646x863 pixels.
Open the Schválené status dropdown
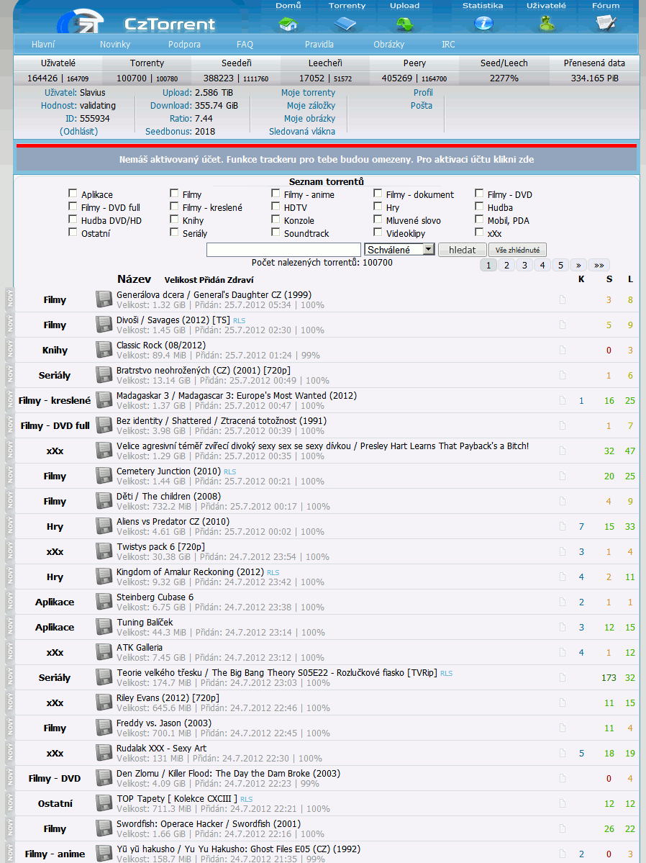click(399, 249)
